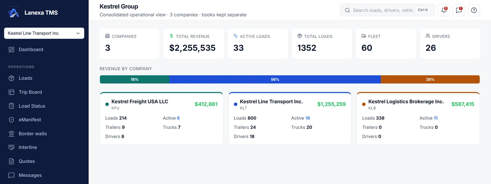Click the Total Revenue $2,255,535 value

(x=192, y=48)
